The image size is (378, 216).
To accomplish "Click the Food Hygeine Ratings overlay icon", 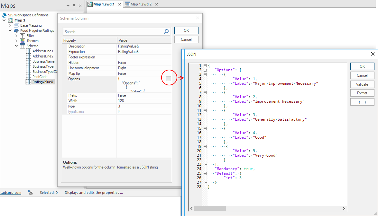I will [x=16, y=30].
